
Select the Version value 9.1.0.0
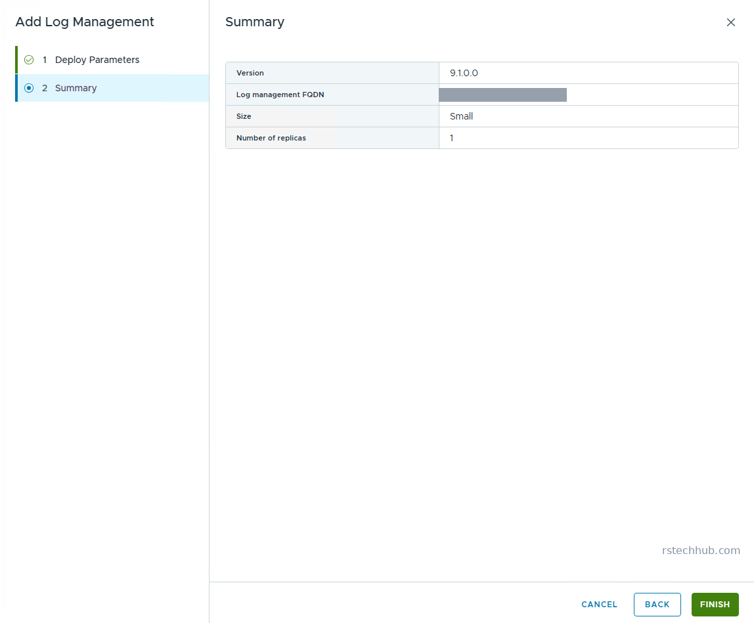pyautogui.click(x=464, y=73)
